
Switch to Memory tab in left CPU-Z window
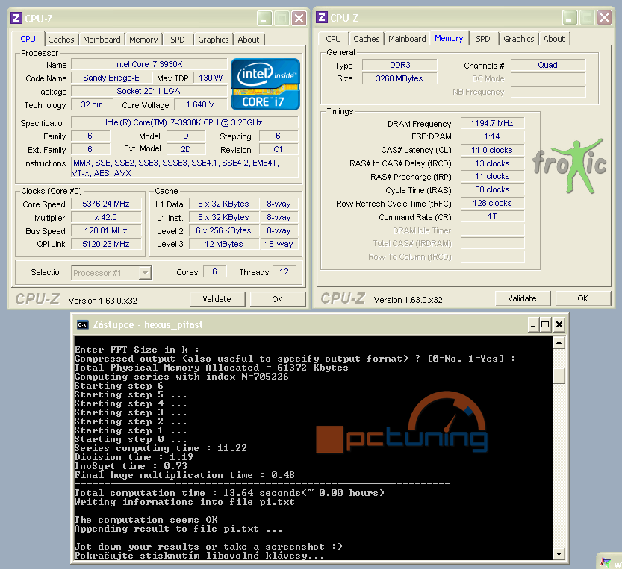point(143,40)
